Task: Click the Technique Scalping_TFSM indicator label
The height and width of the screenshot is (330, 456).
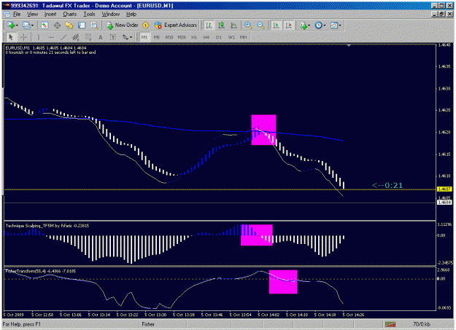Action: point(47,226)
